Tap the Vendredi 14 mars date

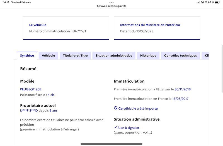21,3
